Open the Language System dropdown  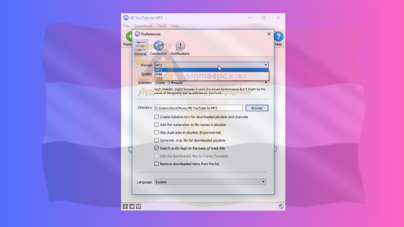[210, 182]
